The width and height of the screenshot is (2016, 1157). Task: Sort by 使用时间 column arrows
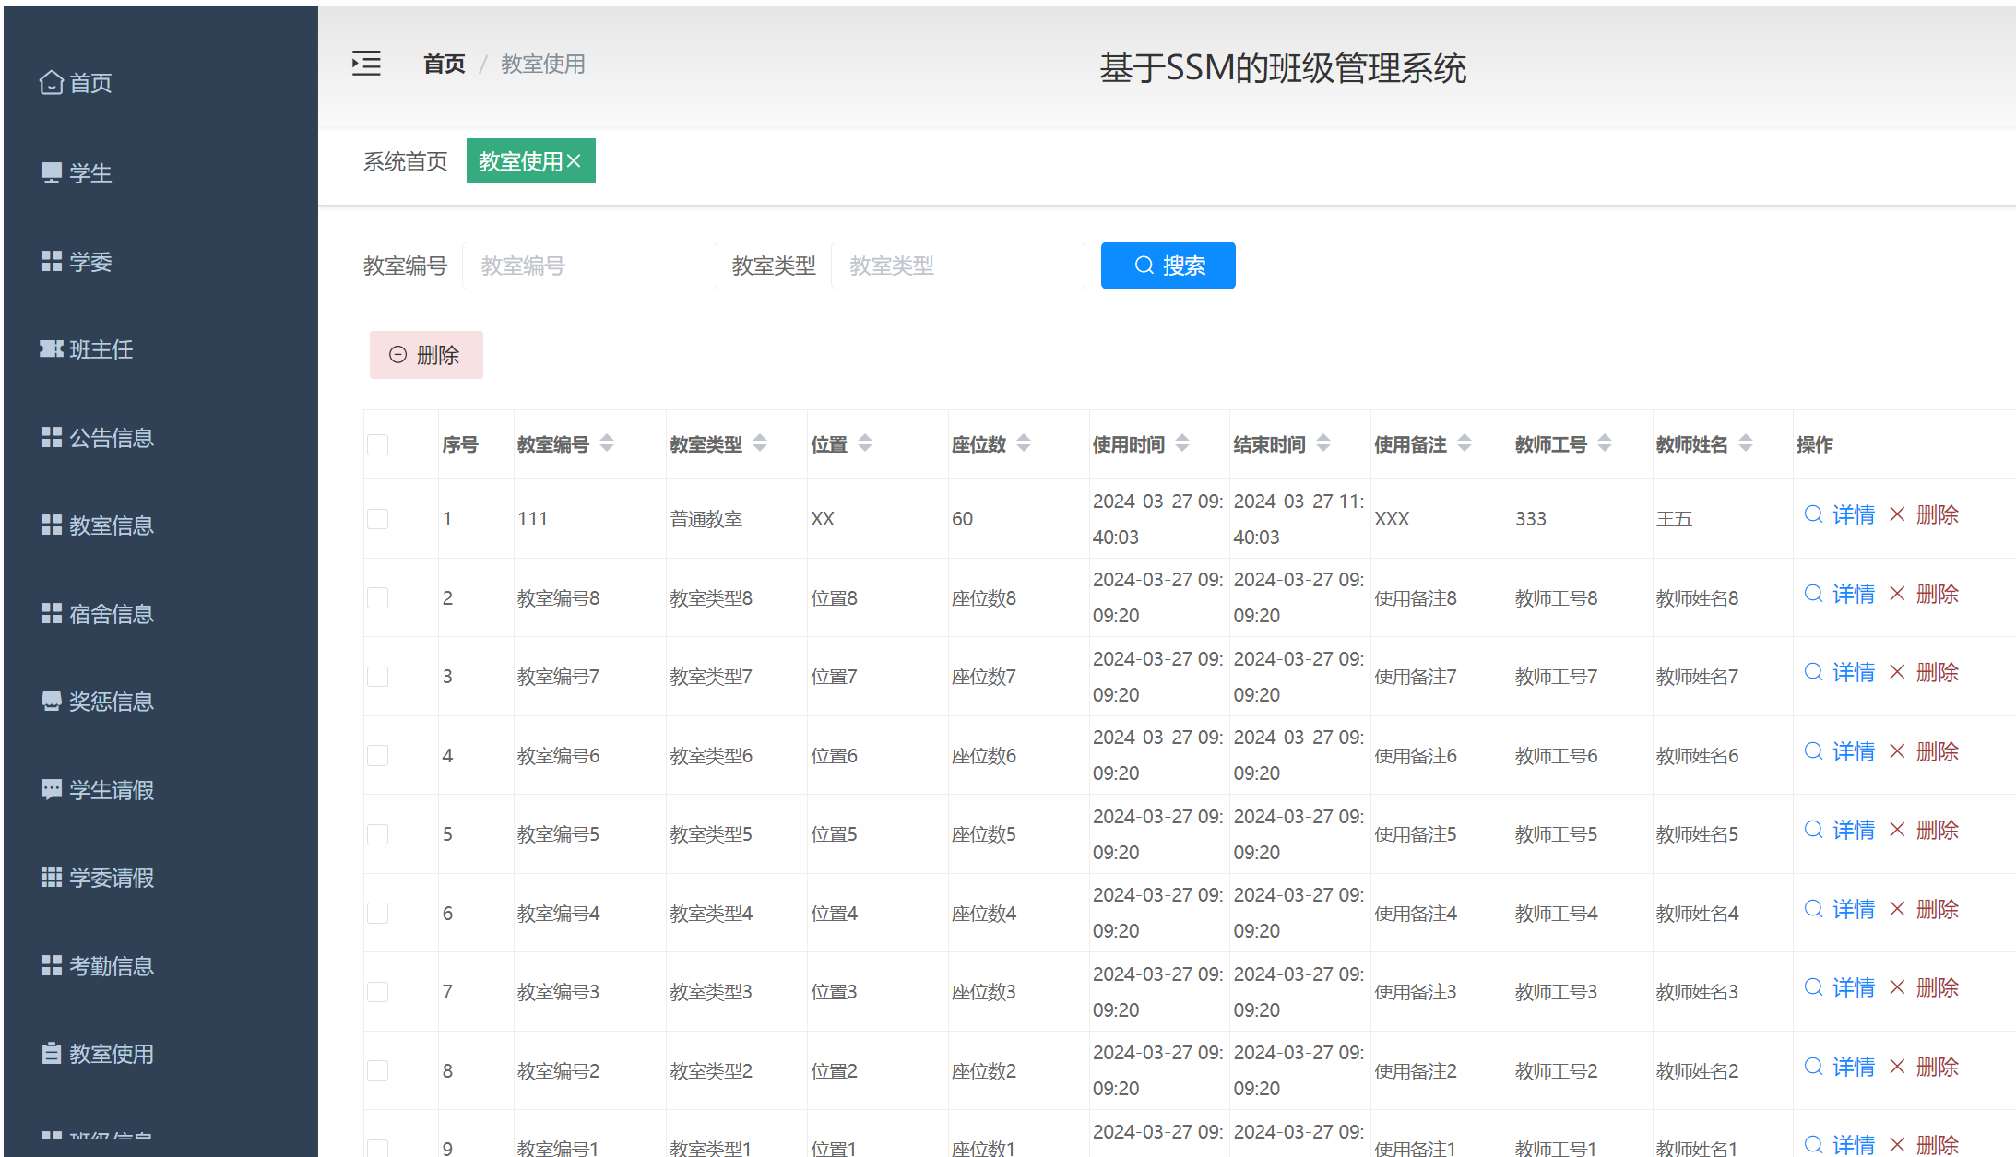coord(1182,443)
